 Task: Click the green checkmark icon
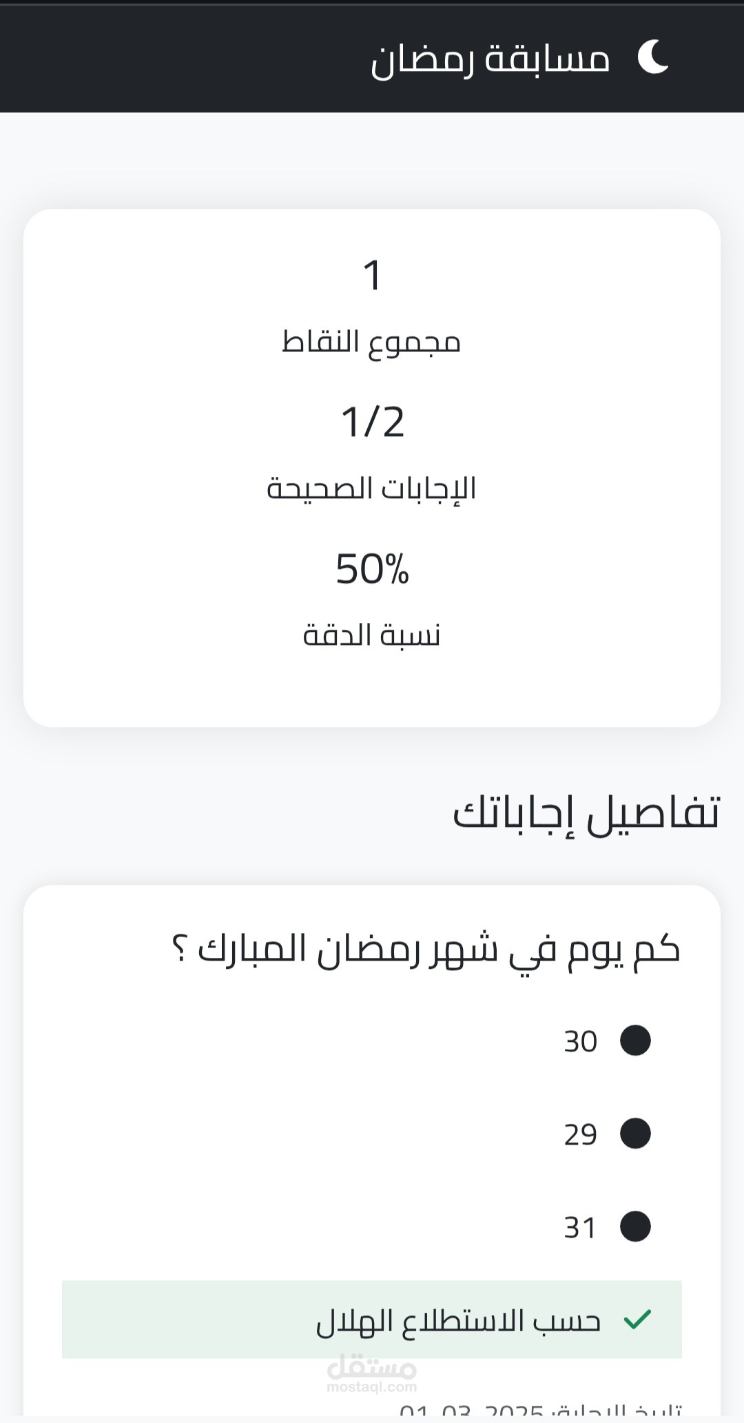[637, 1320]
